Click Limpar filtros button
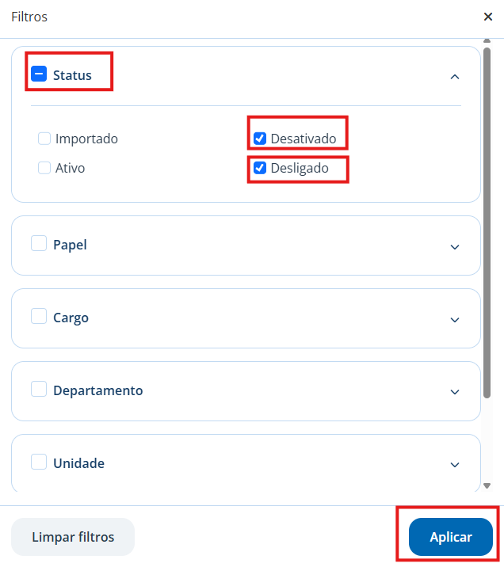The image size is (504, 567). (x=73, y=537)
